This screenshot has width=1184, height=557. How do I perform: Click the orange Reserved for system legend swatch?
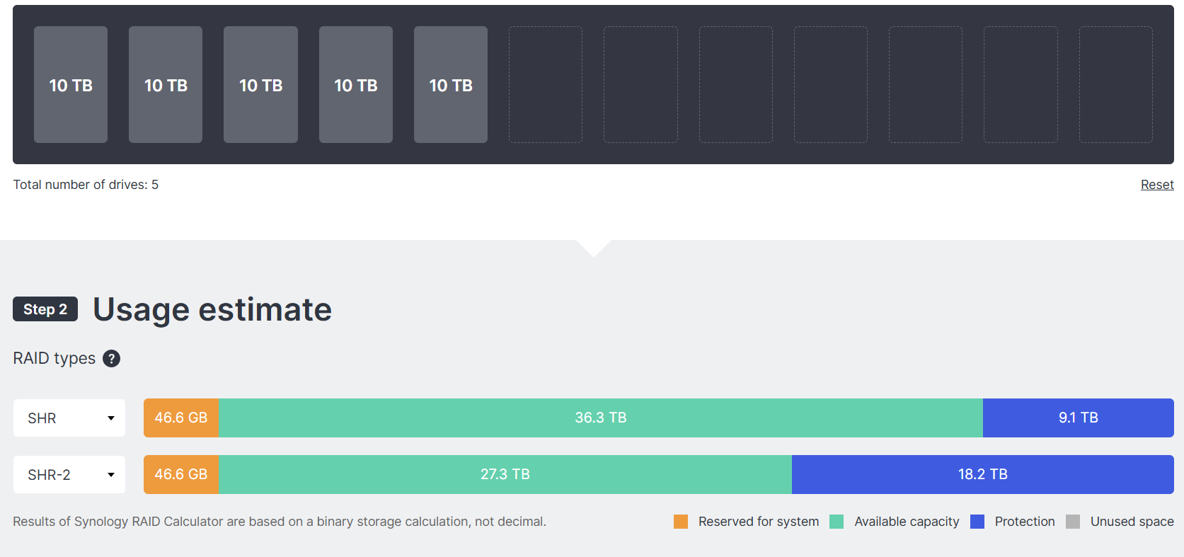(681, 522)
